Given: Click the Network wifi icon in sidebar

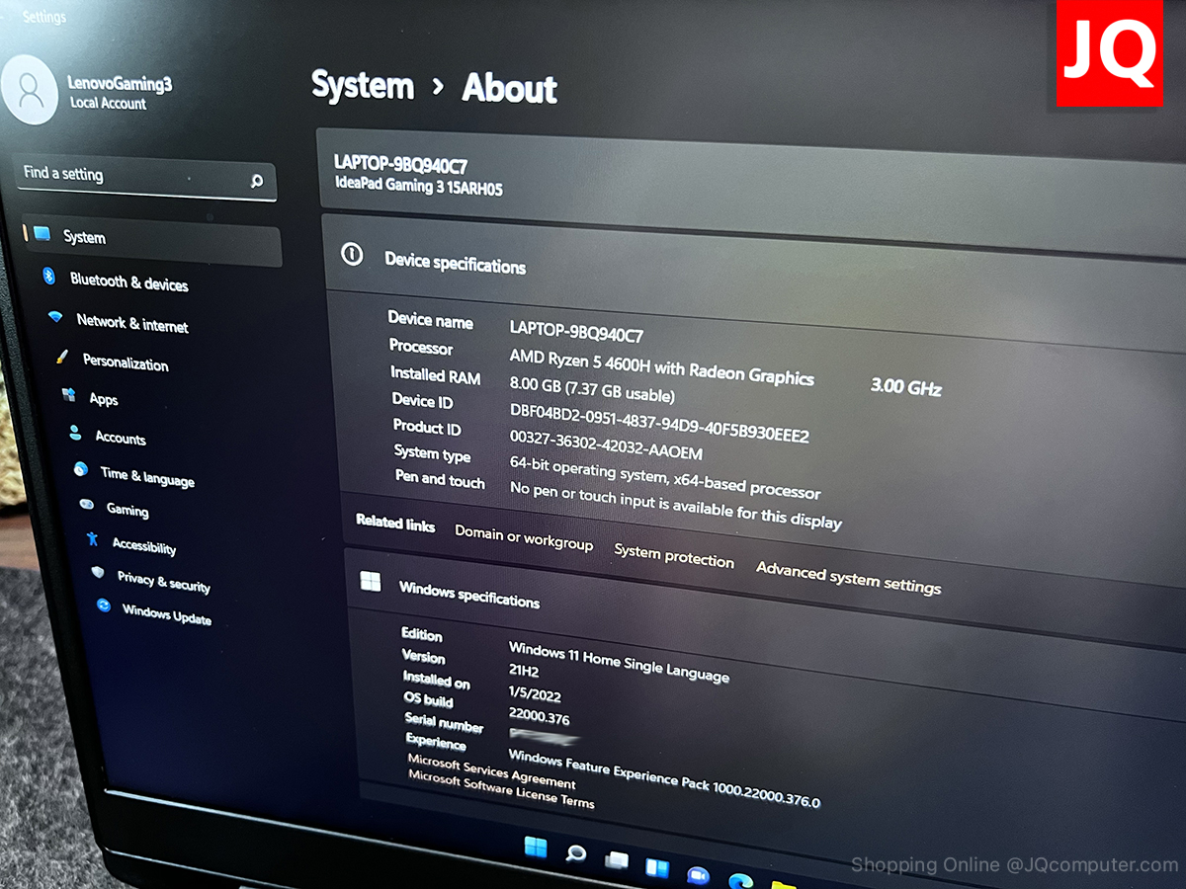Looking at the screenshot, I should pyautogui.click(x=55, y=318).
